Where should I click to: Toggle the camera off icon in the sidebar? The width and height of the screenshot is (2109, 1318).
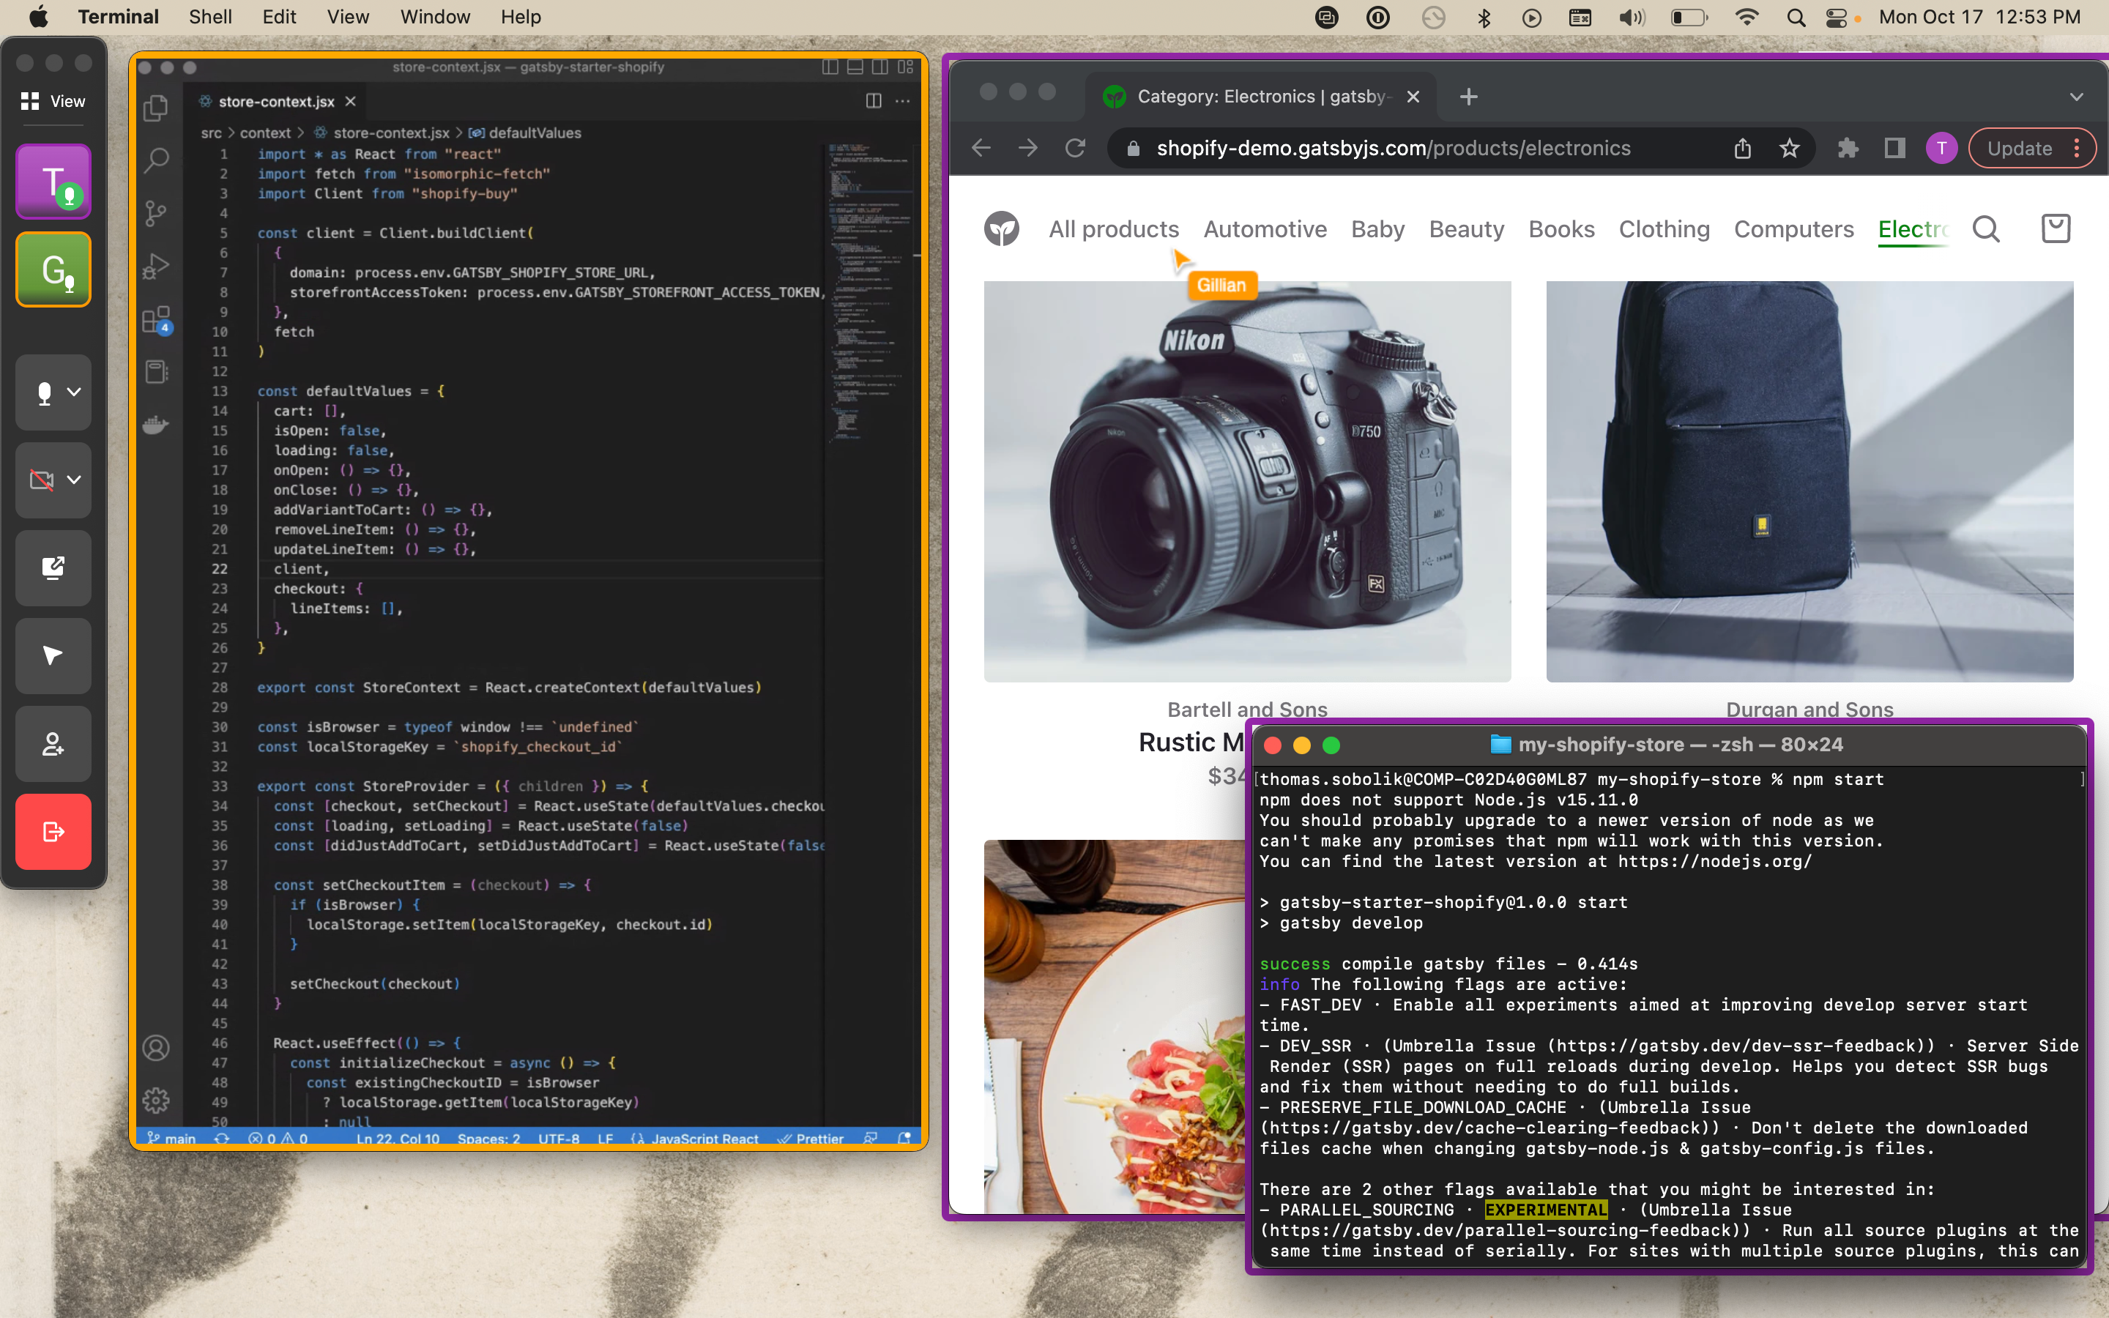pyautogui.click(x=42, y=480)
